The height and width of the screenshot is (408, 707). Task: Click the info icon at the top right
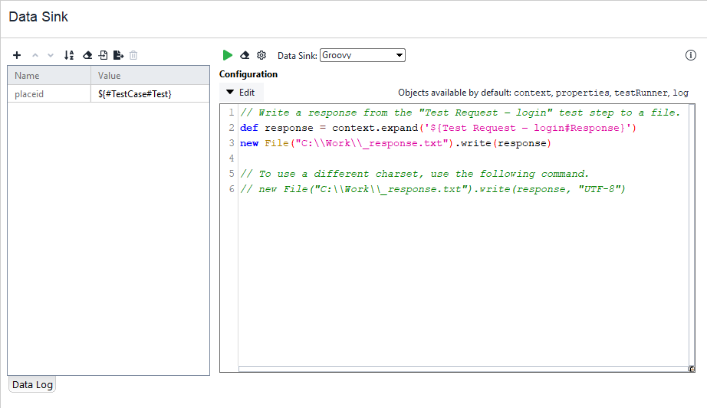[x=690, y=55]
